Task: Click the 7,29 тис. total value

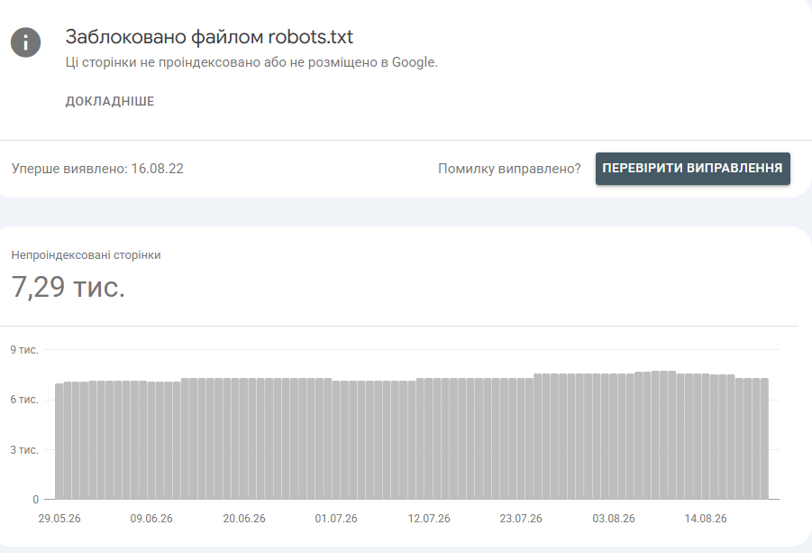Action: point(68,287)
